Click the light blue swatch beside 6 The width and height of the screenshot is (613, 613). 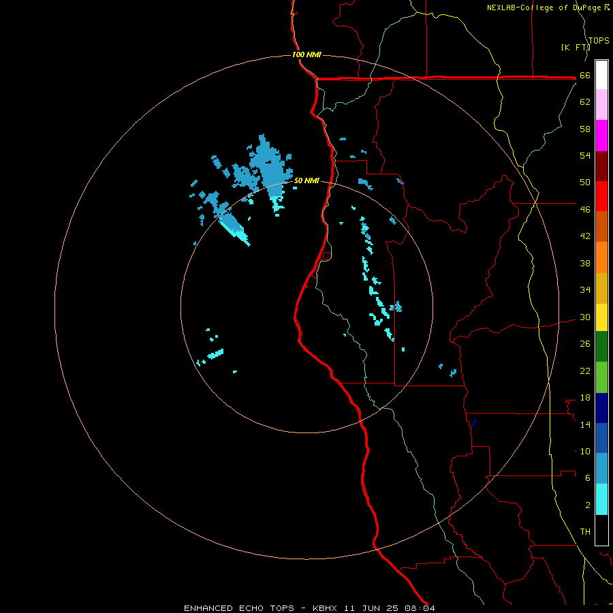pyautogui.click(x=601, y=468)
